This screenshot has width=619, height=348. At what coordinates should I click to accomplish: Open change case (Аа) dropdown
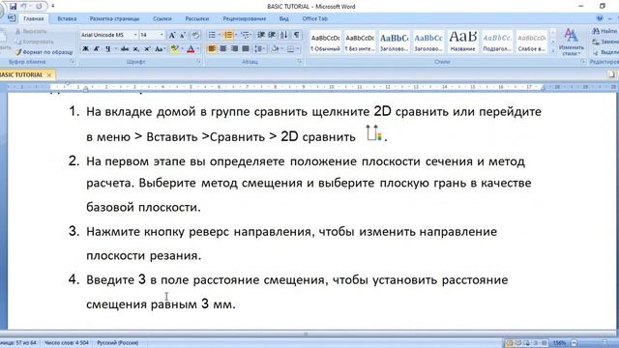pyautogui.click(x=160, y=49)
